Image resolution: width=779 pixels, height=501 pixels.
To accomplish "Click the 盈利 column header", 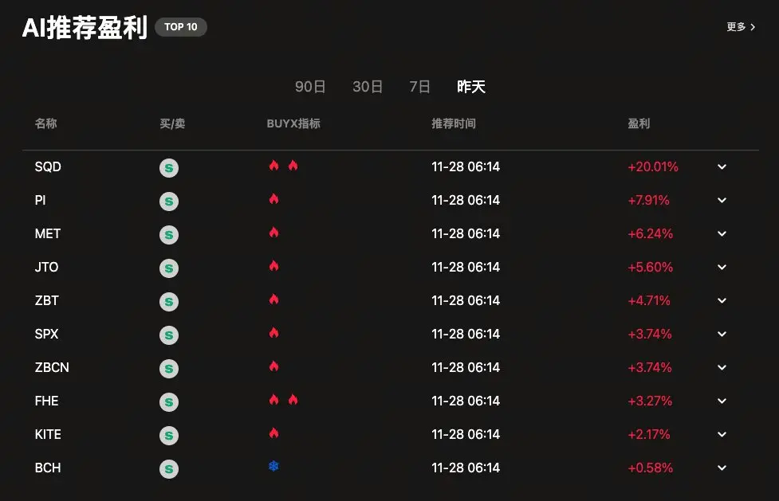I will [x=639, y=123].
